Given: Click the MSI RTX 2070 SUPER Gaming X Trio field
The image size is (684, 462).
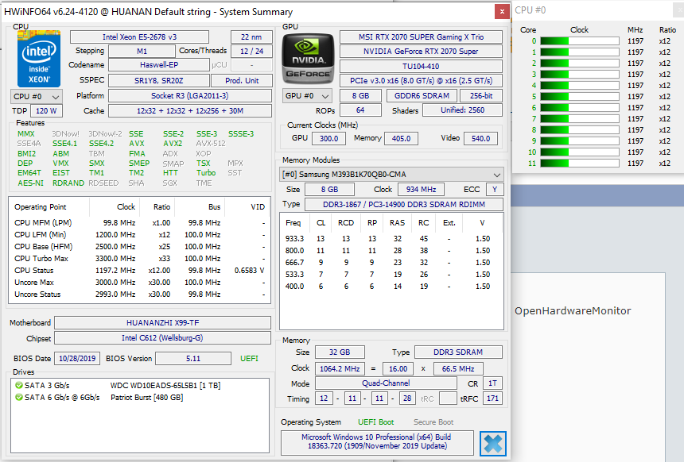Looking at the screenshot, I should [421, 37].
